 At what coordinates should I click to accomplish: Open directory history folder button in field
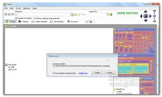pyautogui.click(x=72, y=14)
